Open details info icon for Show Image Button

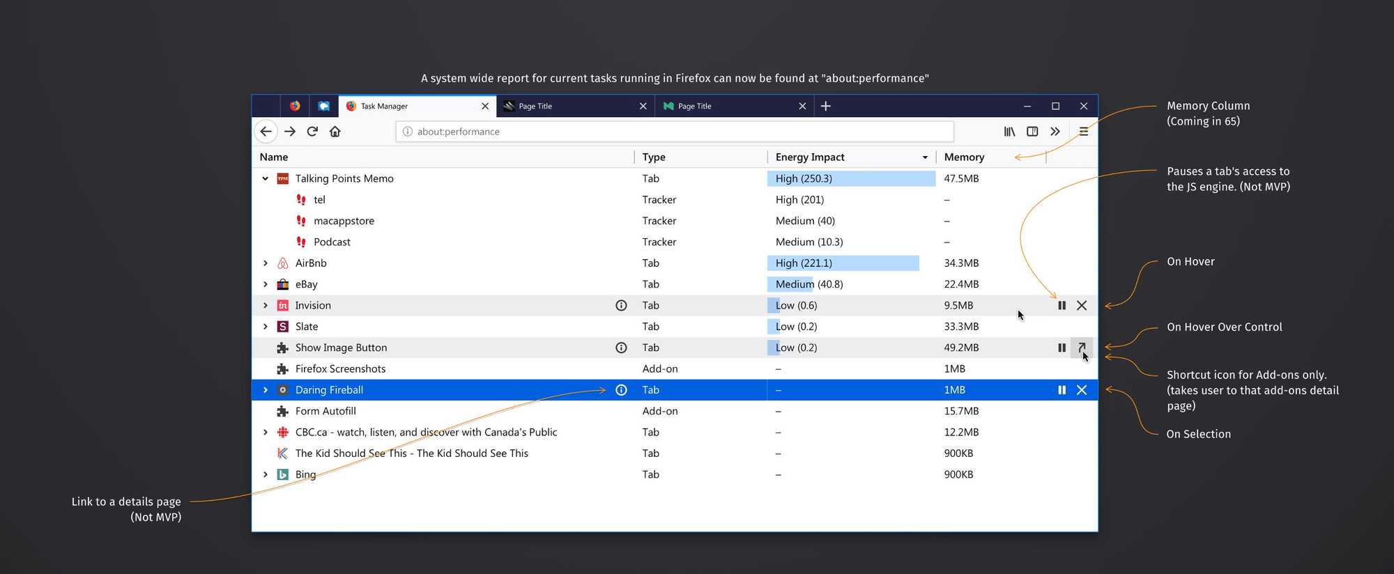(x=621, y=348)
